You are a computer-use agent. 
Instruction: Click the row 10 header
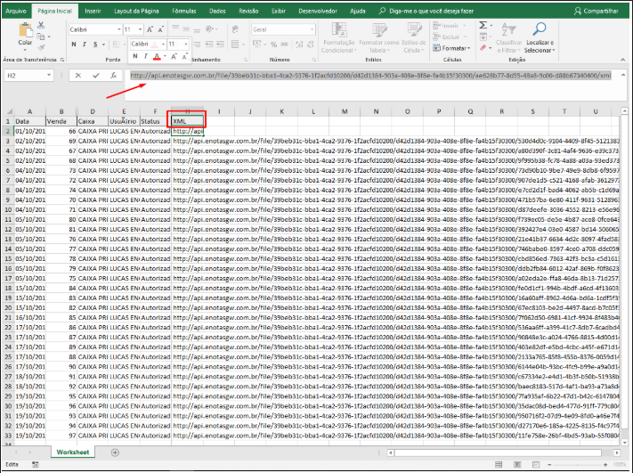9,209
